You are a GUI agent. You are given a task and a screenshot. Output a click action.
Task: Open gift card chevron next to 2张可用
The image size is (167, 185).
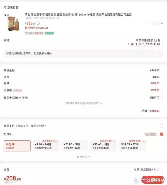point(162,98)
